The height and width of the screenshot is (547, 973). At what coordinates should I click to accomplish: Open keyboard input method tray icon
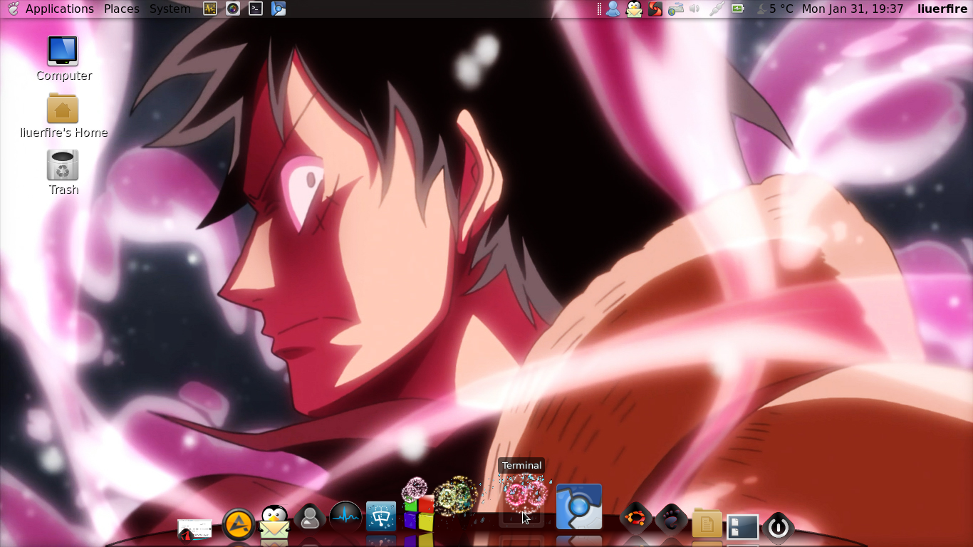coord(676,9)
